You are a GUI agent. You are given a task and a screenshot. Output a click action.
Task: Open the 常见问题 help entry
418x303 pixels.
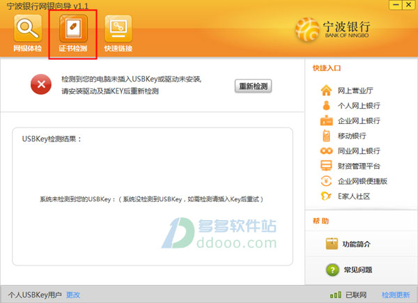[358, 270]
